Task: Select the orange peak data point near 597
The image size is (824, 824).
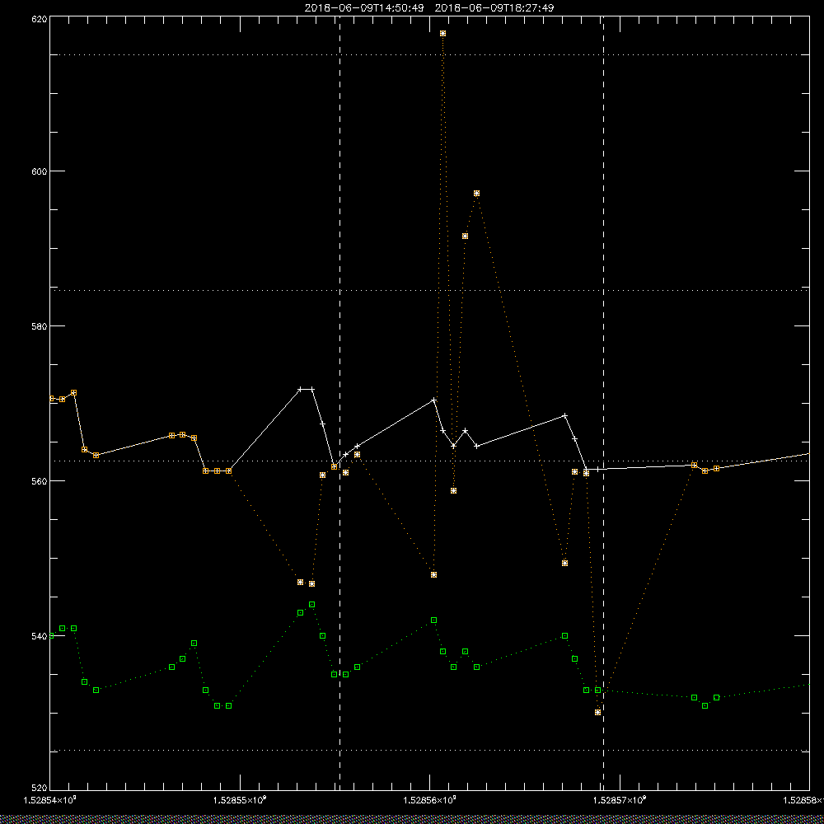Action: [x=476, y=194]
